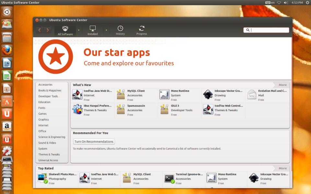Open the Mono Runtime icon in Top Rated
The height and width of the screenshot is (194, 311).
click(x=212, y=178)
